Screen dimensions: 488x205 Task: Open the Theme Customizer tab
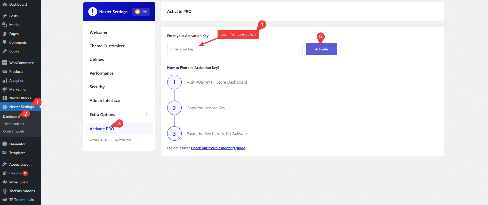pyautogui.click(x=107, y=46)
